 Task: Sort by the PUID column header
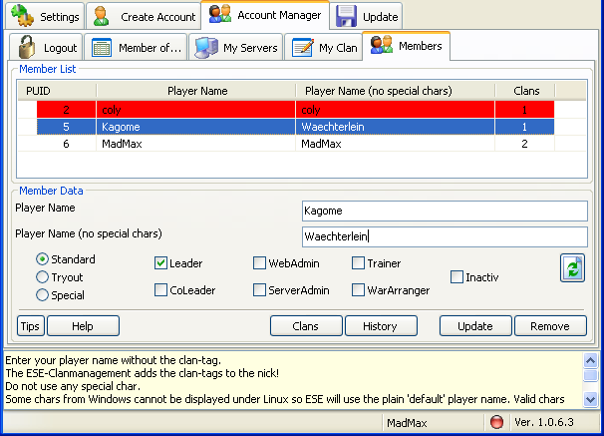pyautogui.click(x=57, y=91)
